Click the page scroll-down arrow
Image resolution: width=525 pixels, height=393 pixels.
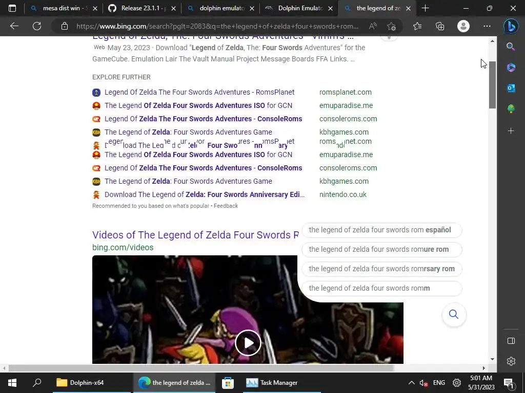tap(492, 359)
